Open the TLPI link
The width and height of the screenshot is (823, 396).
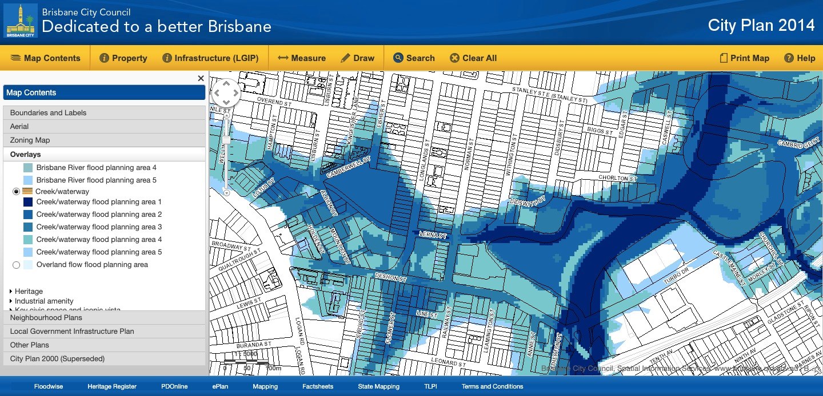(430, 386)
